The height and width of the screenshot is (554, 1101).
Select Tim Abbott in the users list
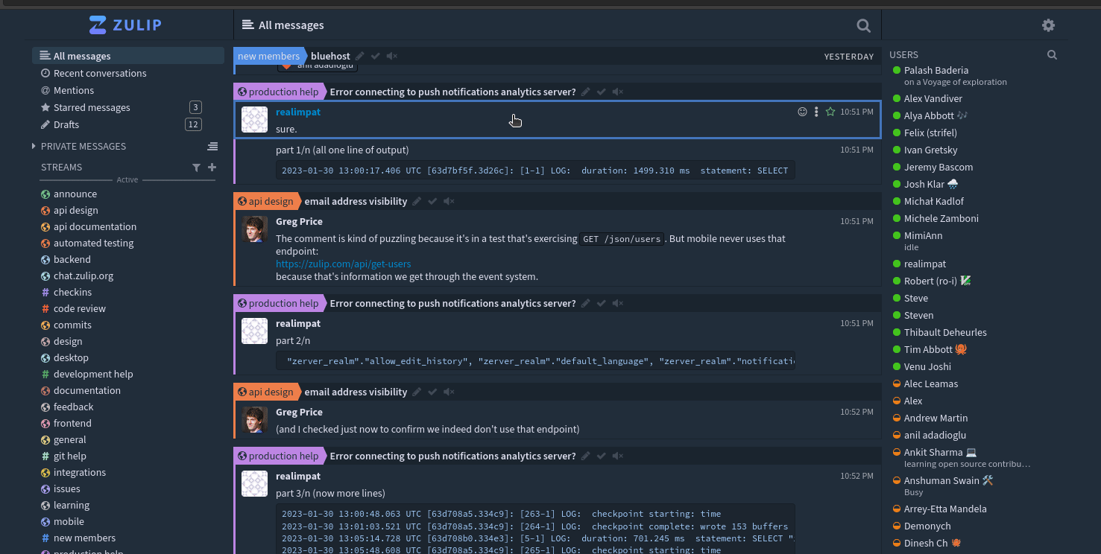tap(928, 349)
